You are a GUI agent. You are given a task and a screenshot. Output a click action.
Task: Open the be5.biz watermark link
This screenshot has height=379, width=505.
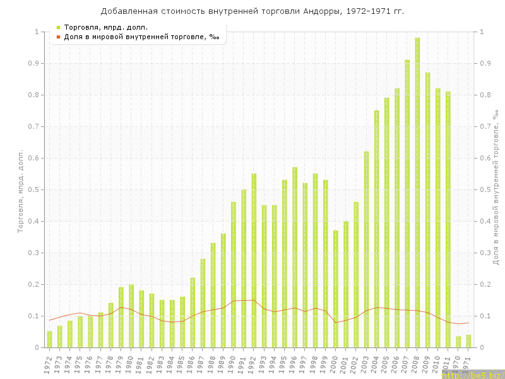[473, 375]
